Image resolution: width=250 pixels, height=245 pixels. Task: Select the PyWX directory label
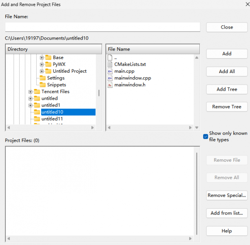[x=59, y=64]
